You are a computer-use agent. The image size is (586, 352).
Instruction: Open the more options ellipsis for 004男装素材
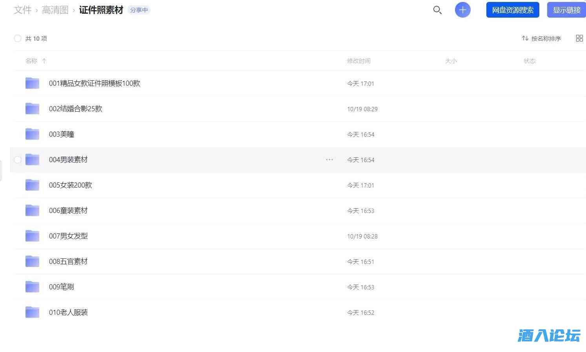tap(329, 160)
